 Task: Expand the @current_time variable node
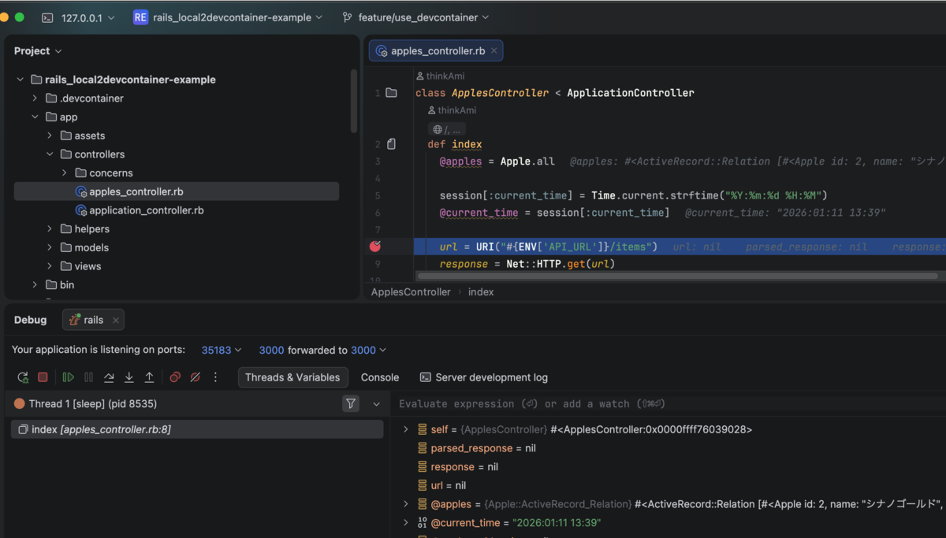pyautogui.click(x=406, y=523)
